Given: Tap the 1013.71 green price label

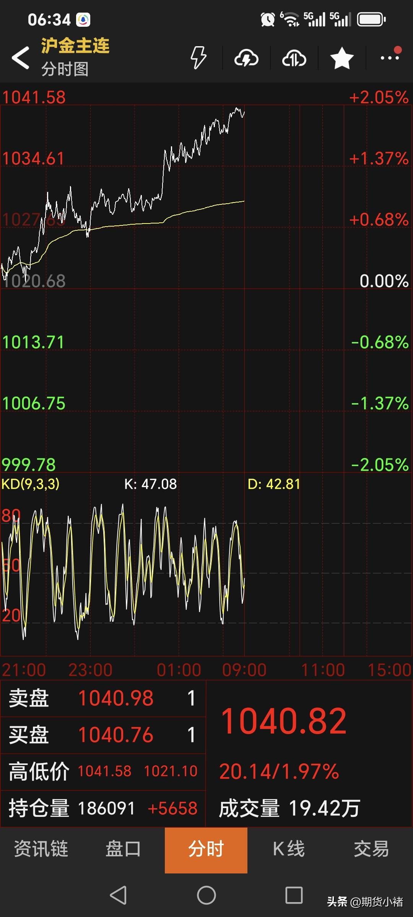Looking at the screenshot, I should [33, 342].
